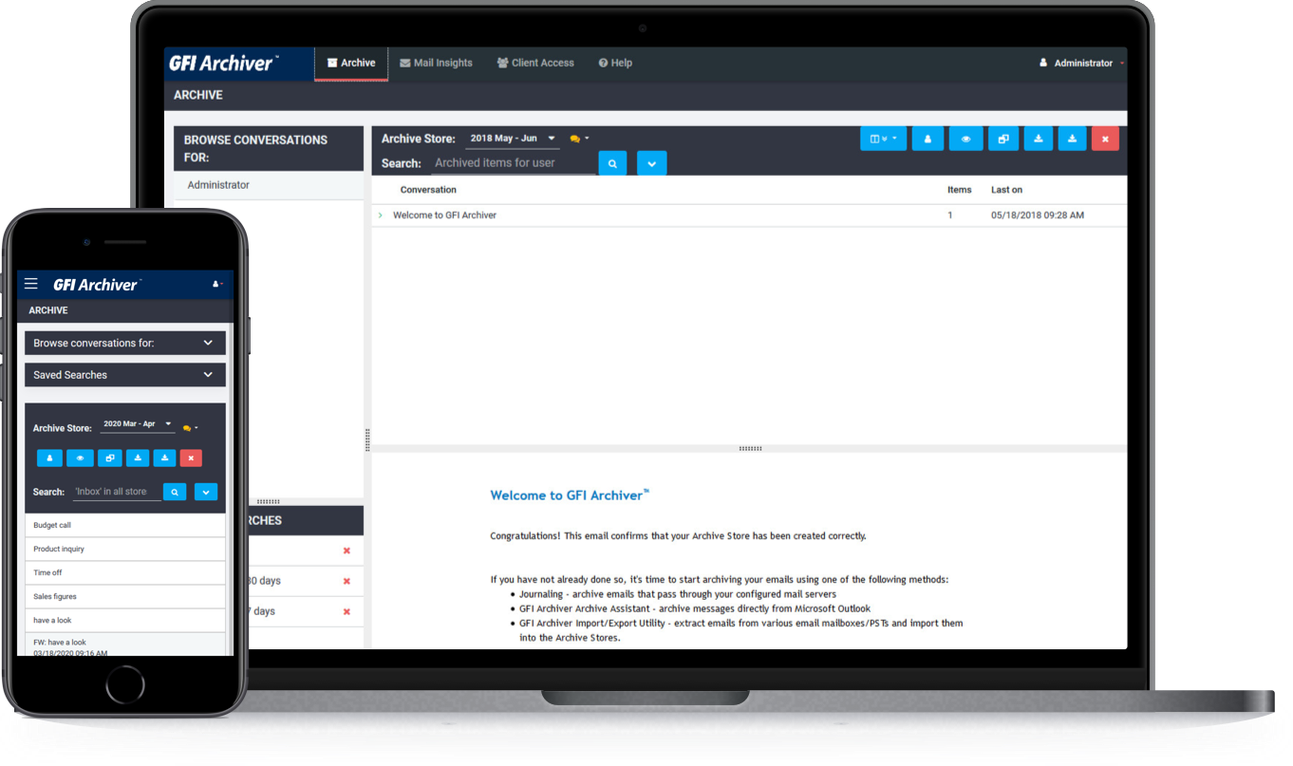
Task: Toggle the eye view button on the phone
Action: pos(80,458)
